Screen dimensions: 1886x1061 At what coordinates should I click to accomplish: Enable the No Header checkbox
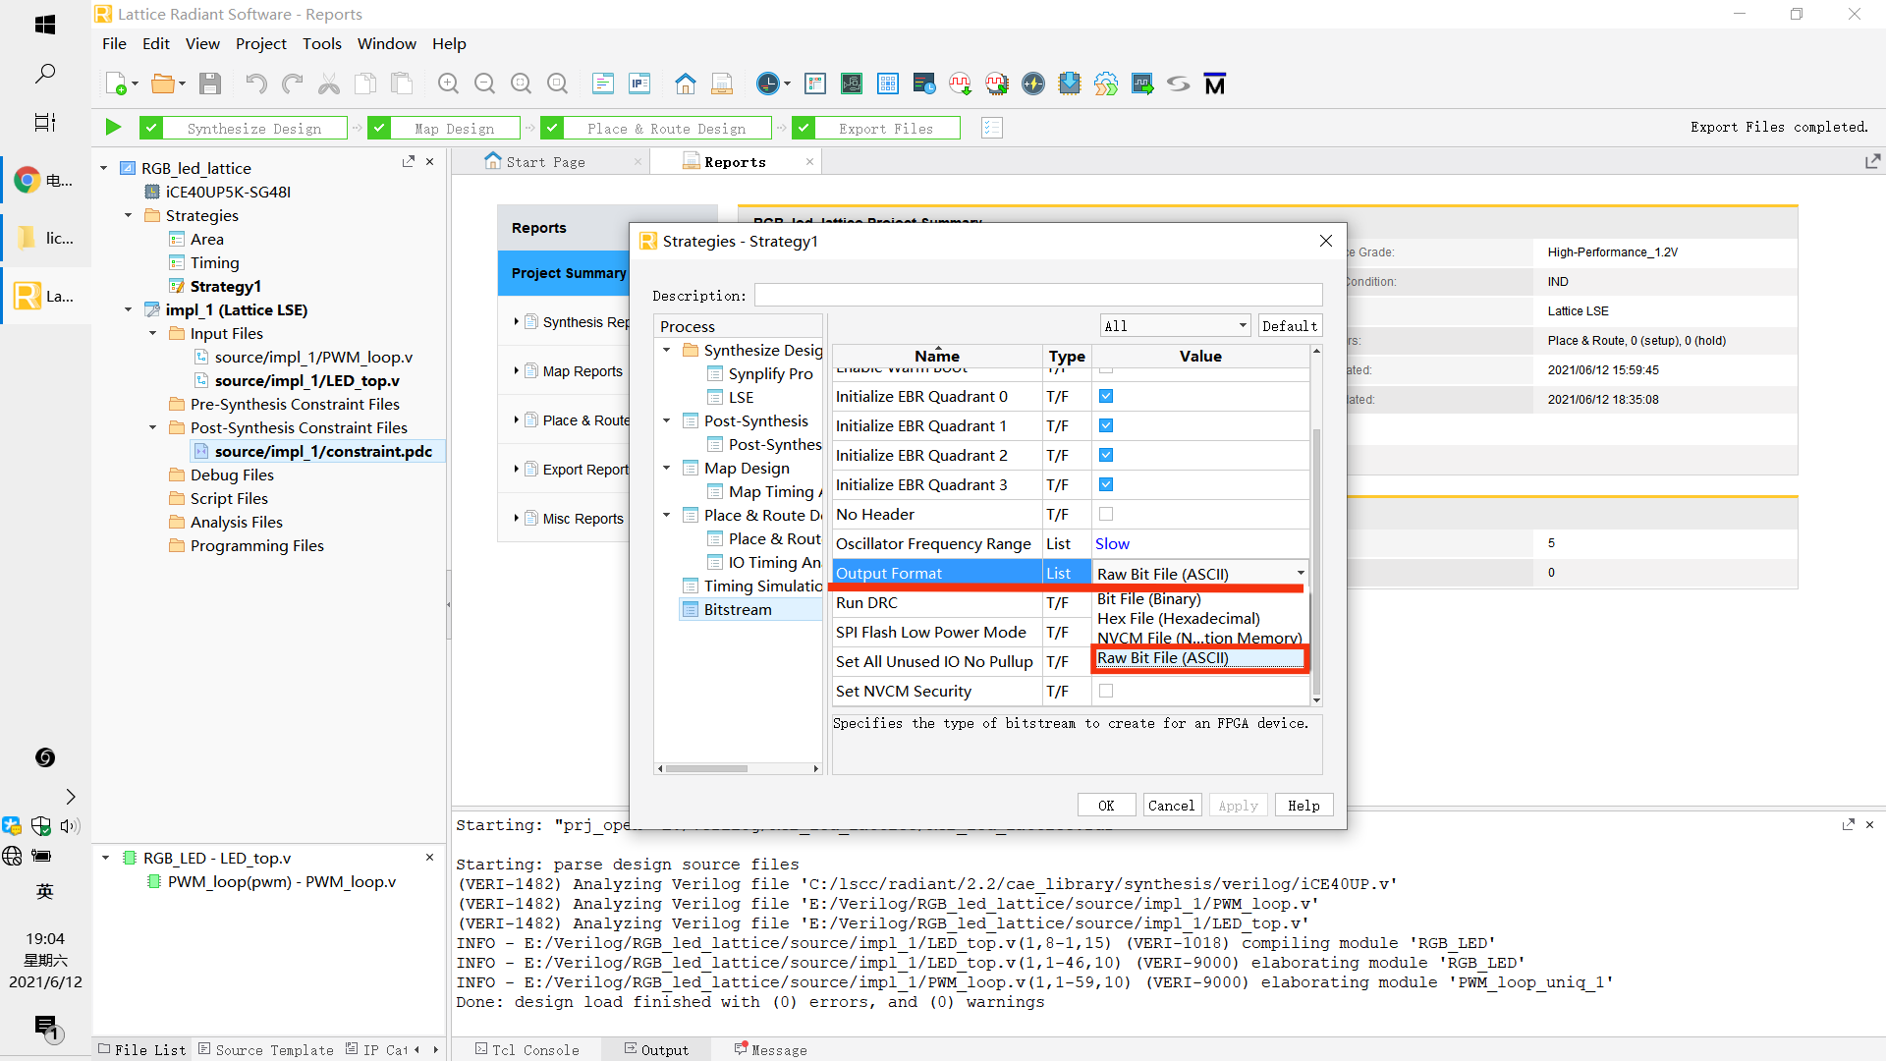click(x=1106, y=514)
